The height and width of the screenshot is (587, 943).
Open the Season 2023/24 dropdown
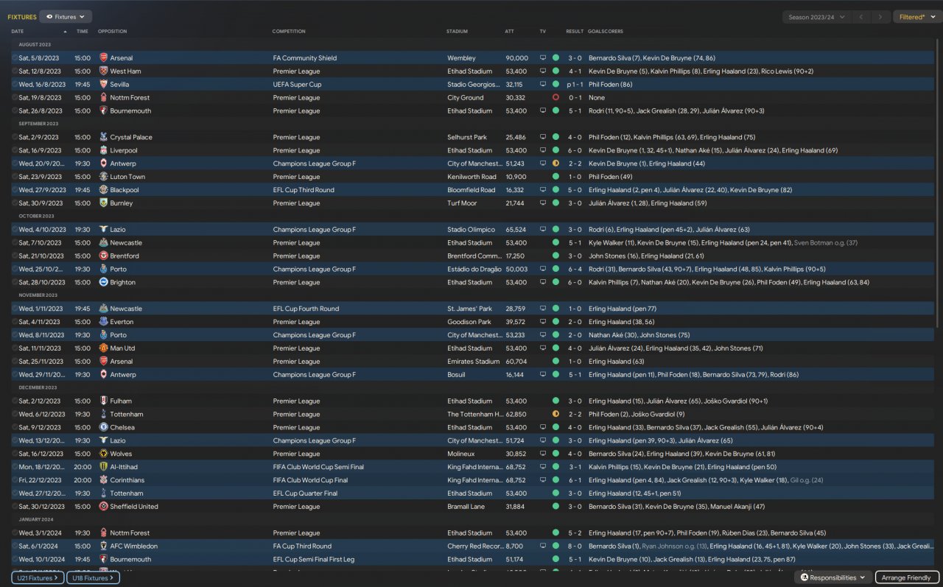[x=816, y=17]
